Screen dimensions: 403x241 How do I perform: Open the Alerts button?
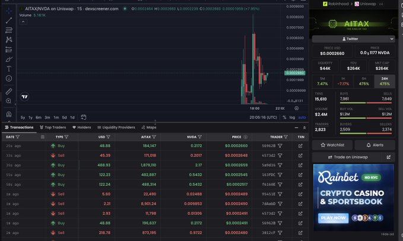(x=375, y=145)
